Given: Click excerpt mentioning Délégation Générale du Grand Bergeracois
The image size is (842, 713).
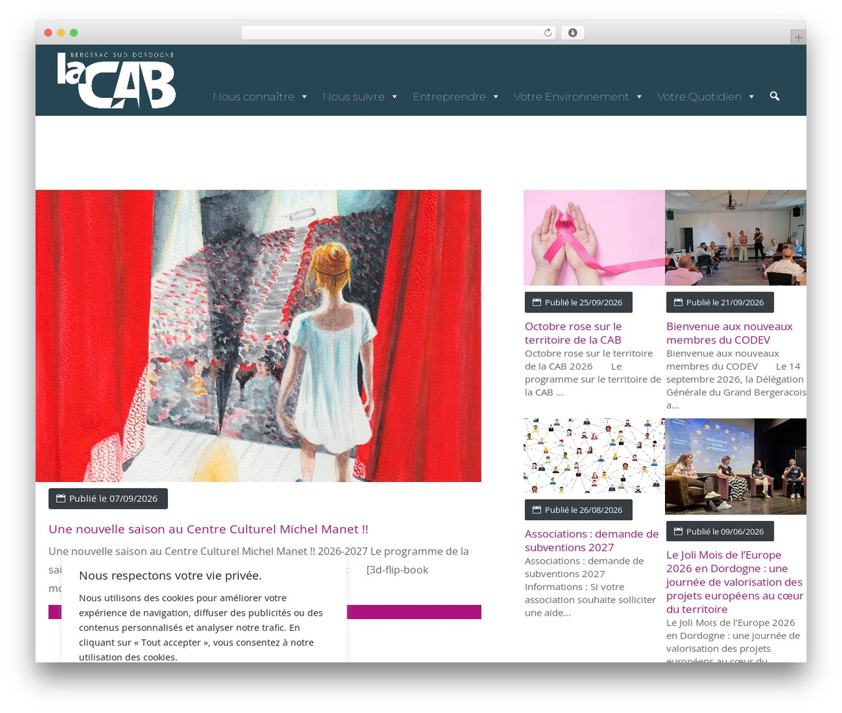Looking at the screenshot, I should point(735,380).
